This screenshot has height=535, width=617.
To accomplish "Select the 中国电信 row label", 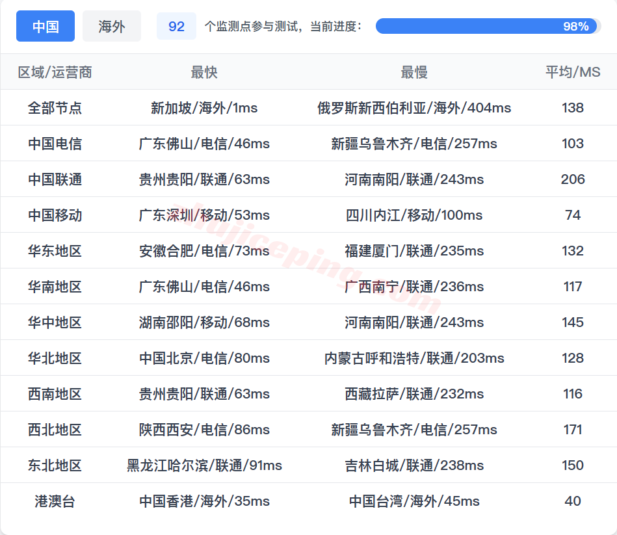I will 55,144.
